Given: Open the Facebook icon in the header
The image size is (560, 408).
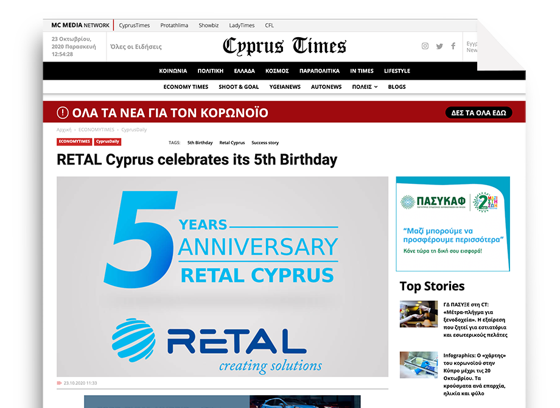Looking at the screenshot, I should pos(453,46).
